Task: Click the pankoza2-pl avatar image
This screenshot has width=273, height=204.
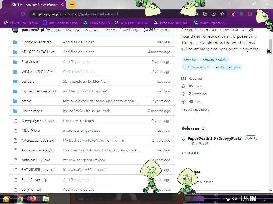Action: click(x=15, y=30)
